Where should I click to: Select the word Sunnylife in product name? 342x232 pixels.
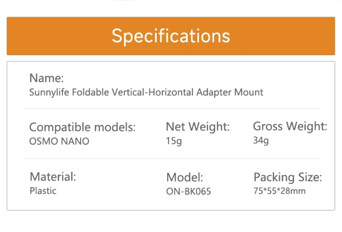(x=49, y=92)
